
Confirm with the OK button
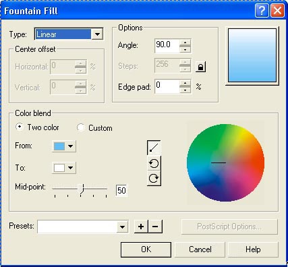[146, 249]
